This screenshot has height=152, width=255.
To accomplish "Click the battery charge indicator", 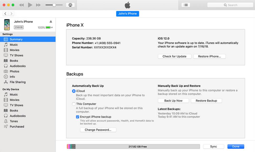I will [x=49, y=27].
